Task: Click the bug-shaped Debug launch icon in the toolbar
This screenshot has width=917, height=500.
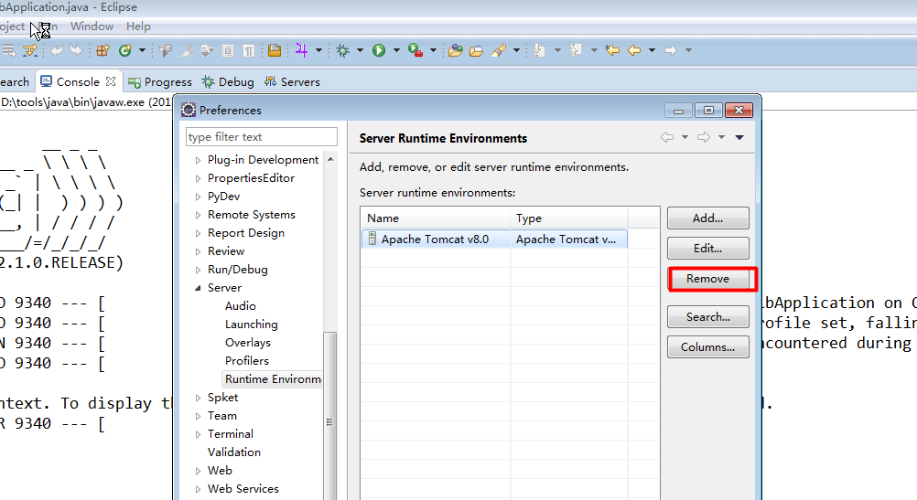Action: [342, 50]
